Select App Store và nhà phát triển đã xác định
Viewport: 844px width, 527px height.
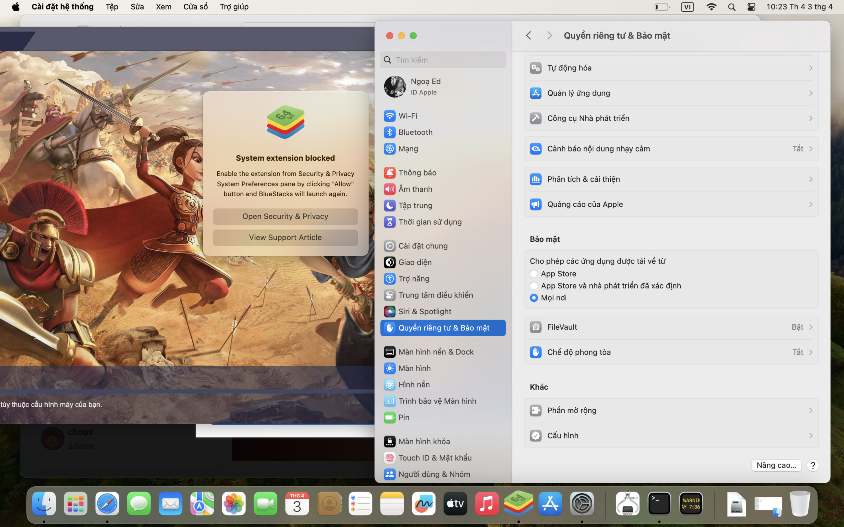pyautogui.click(x=534, y=286)
